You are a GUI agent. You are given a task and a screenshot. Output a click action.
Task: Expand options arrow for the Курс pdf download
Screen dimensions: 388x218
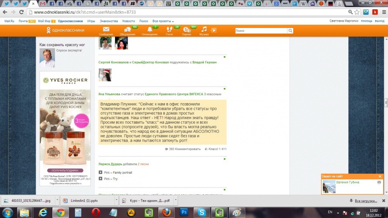point(175,201)
